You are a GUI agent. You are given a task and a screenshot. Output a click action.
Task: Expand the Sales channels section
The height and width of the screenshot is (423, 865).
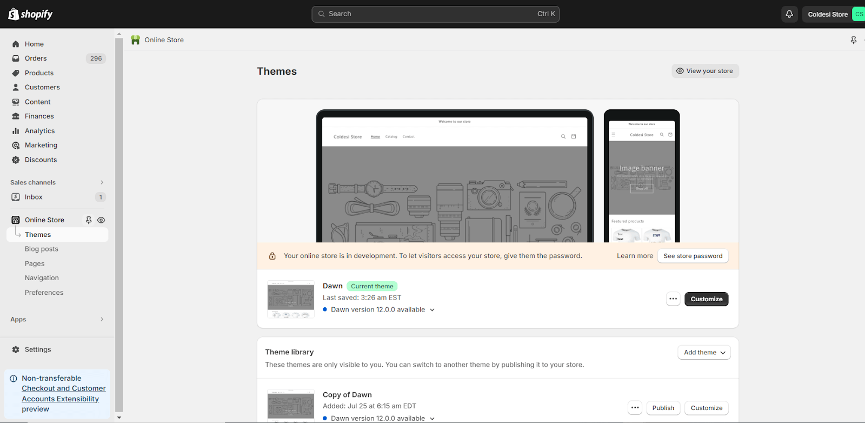[x=102, y=182]
